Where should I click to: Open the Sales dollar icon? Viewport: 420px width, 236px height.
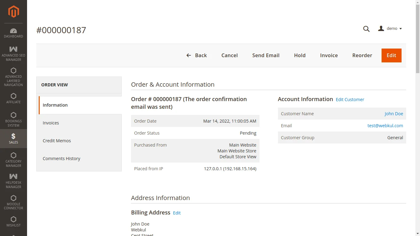click(14, 136)
